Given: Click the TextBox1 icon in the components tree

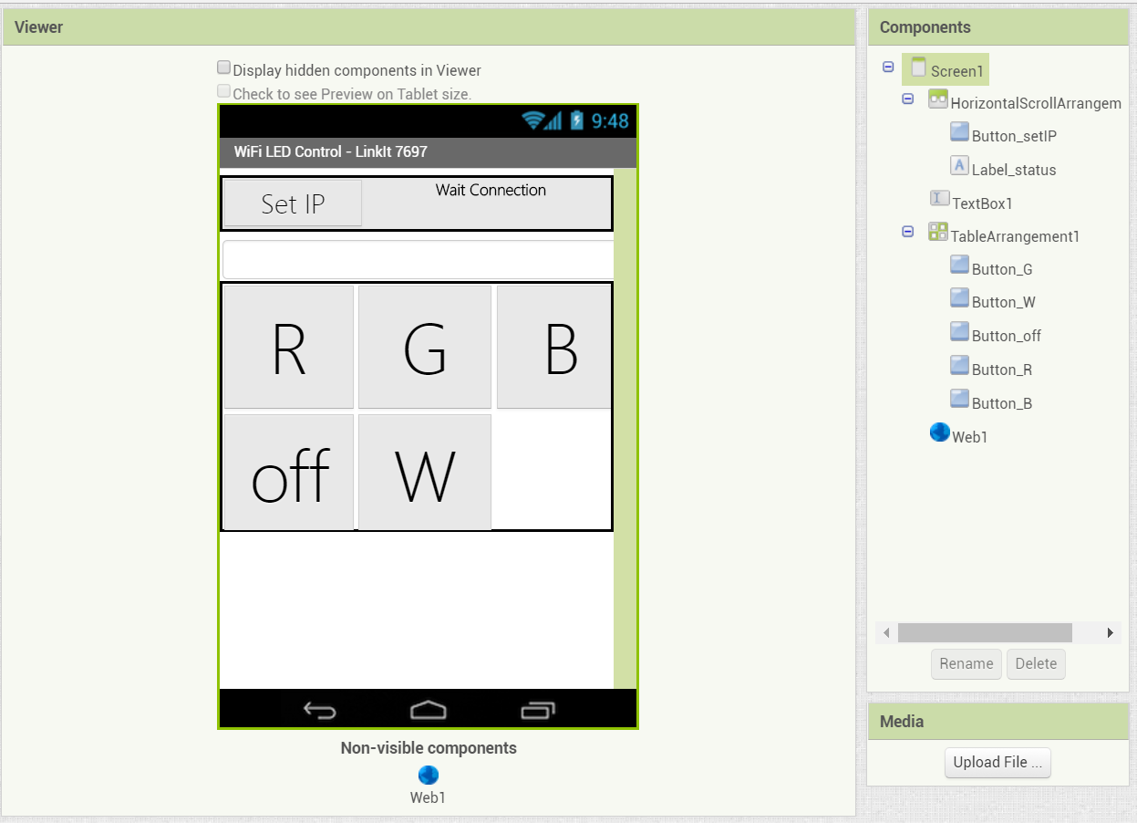Looking at the screenshot, I should click(x=939, y=198).
